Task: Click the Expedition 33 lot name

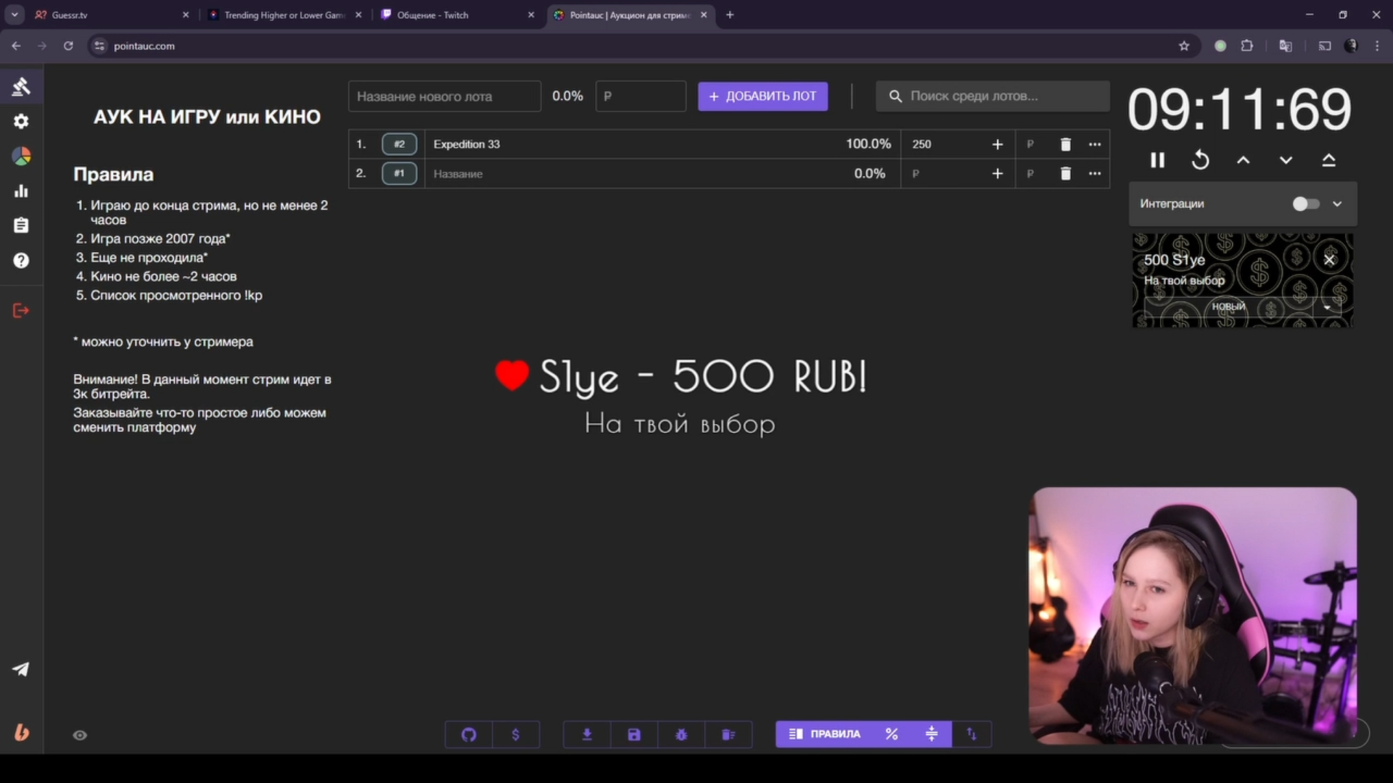Action: [x=467, y=144]
